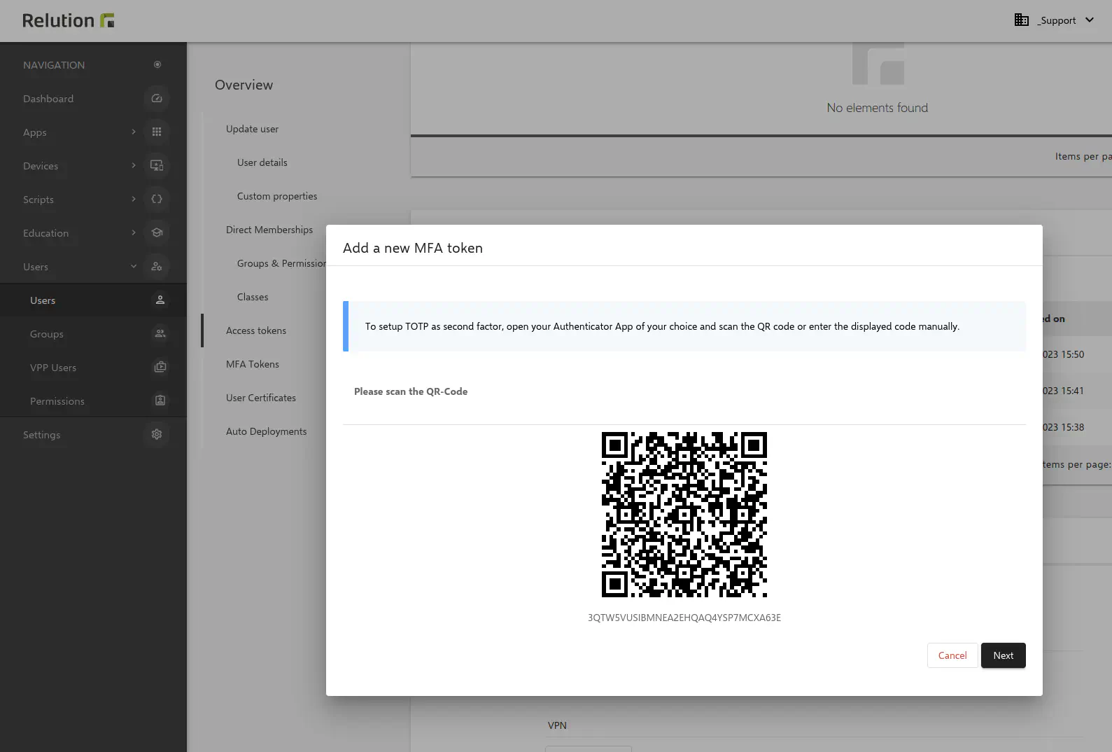The height and width of the screenshot is (752, 1112).
Task: Click the Permissions badge icon
Action: 160,401
